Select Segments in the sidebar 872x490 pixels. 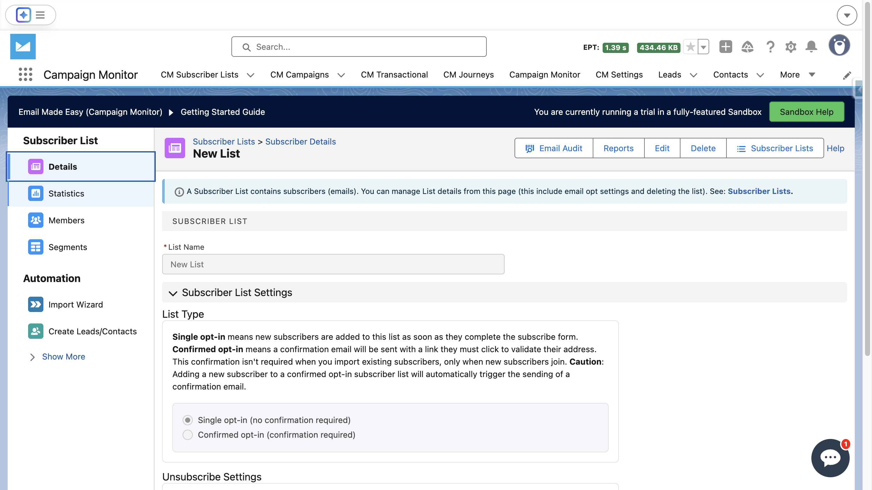[x=81, y=247]
